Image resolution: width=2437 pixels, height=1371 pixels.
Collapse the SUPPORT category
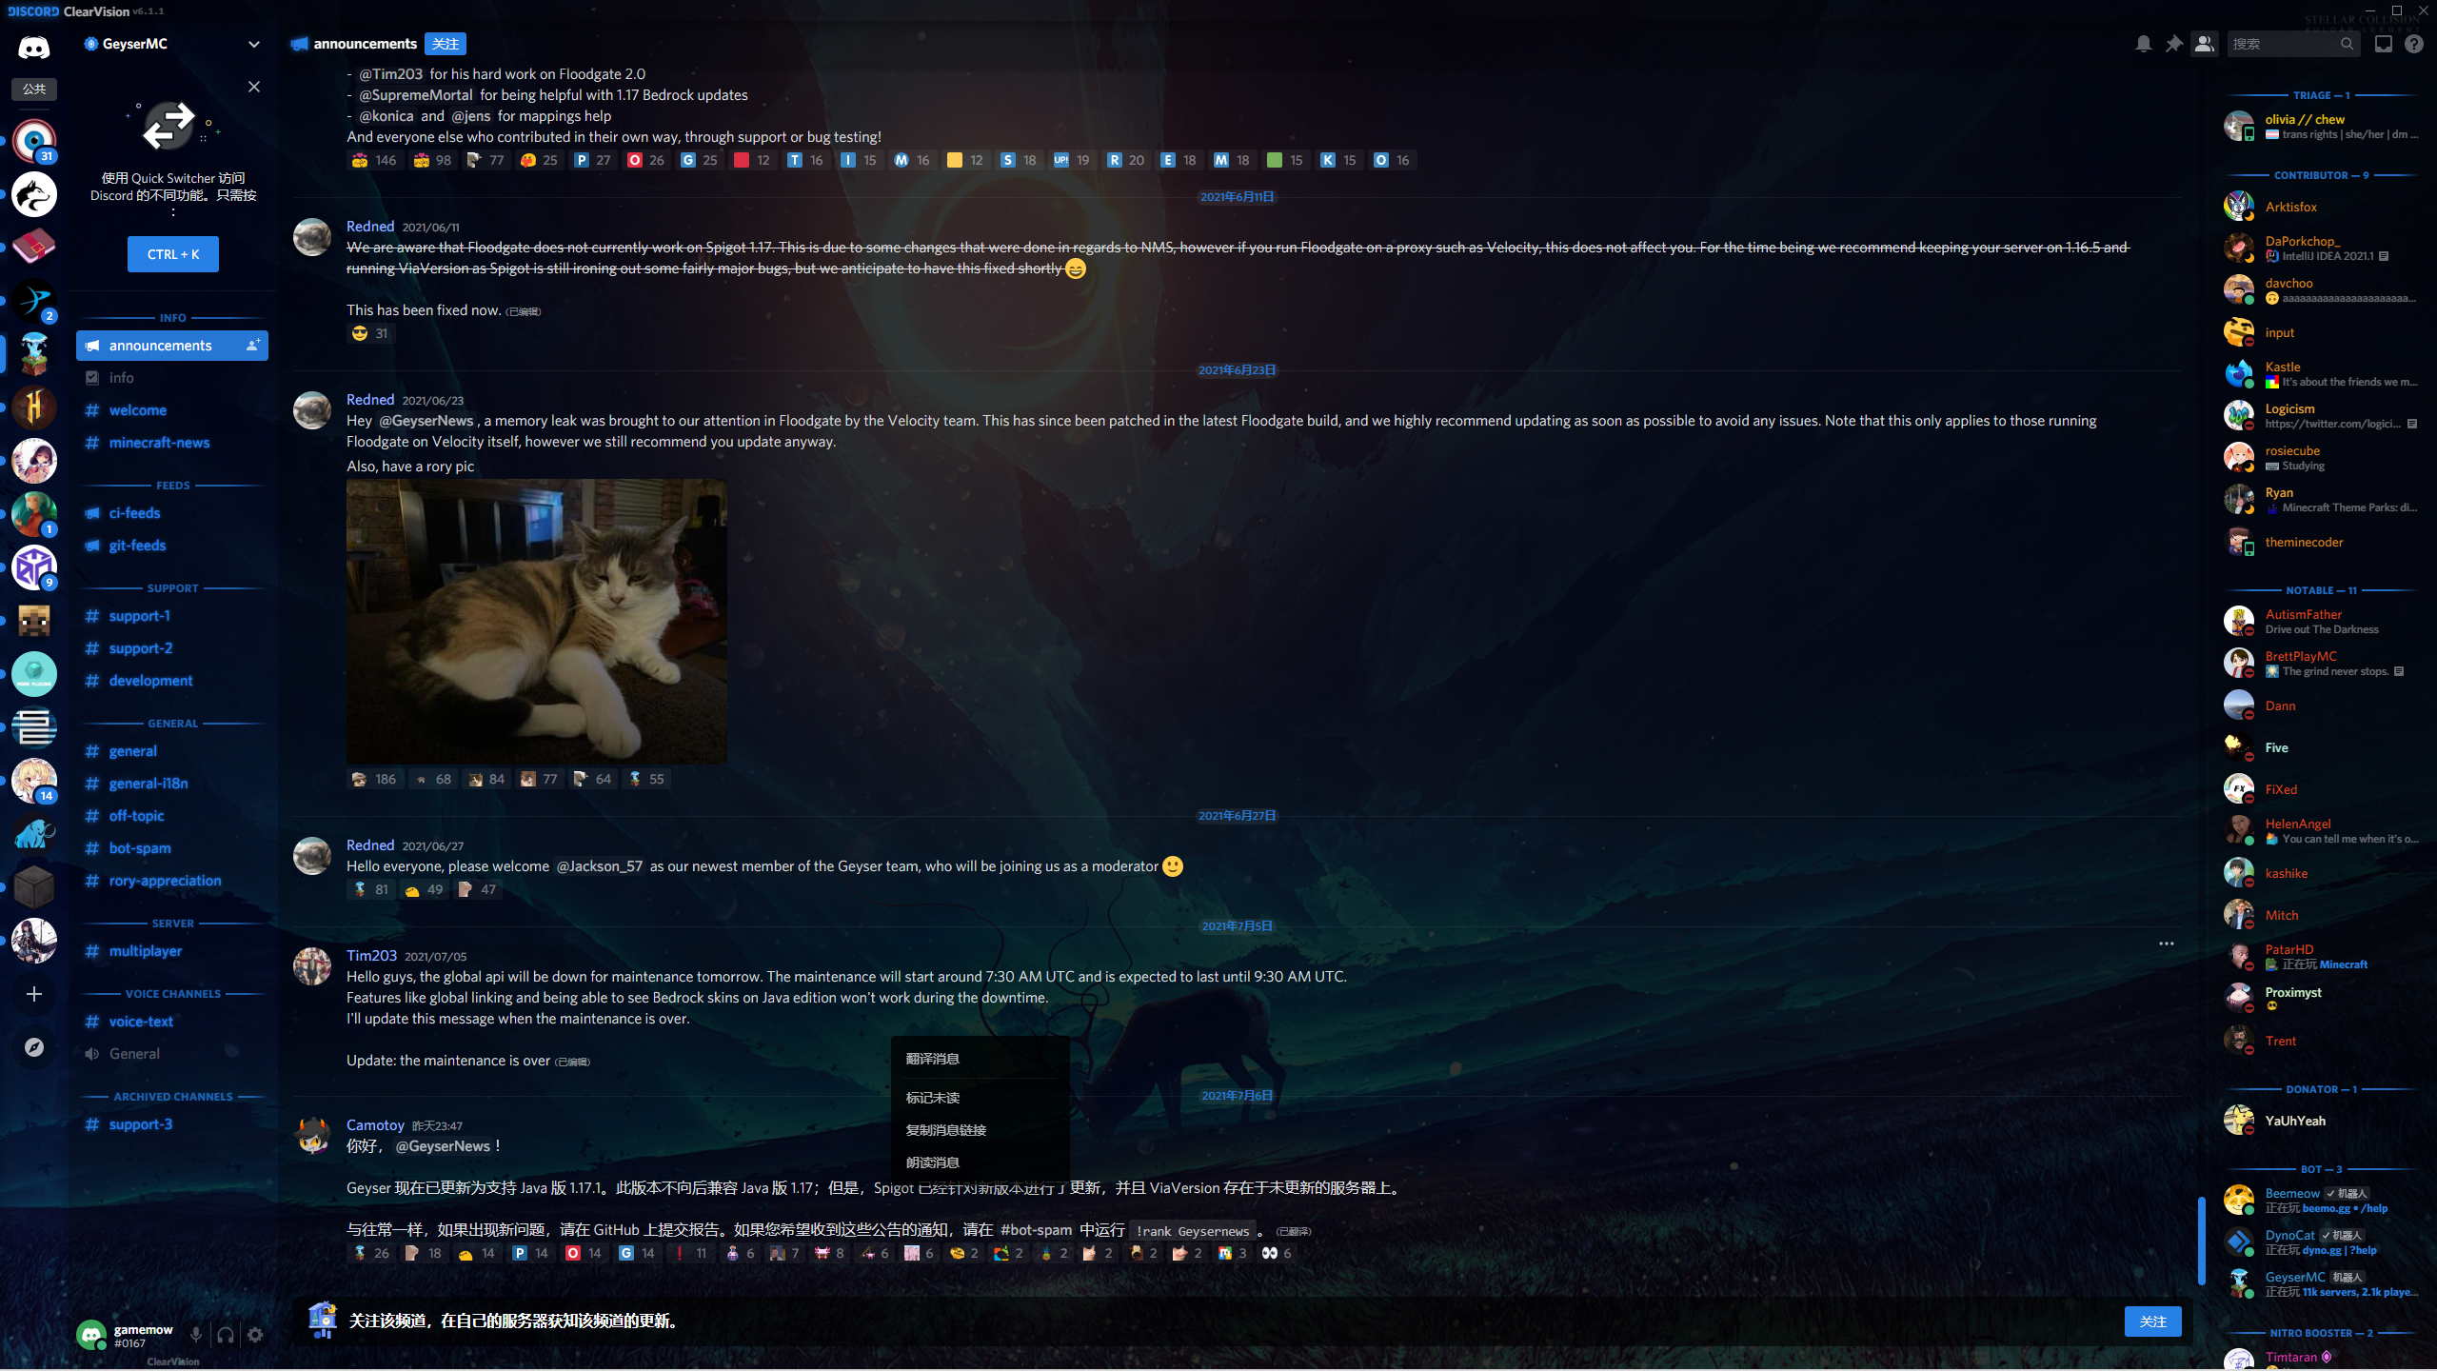pyautogui.click(x=172, y=588)
